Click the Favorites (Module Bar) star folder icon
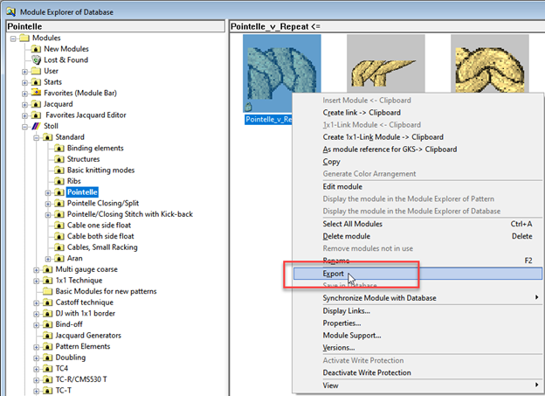 click(37, 93)
